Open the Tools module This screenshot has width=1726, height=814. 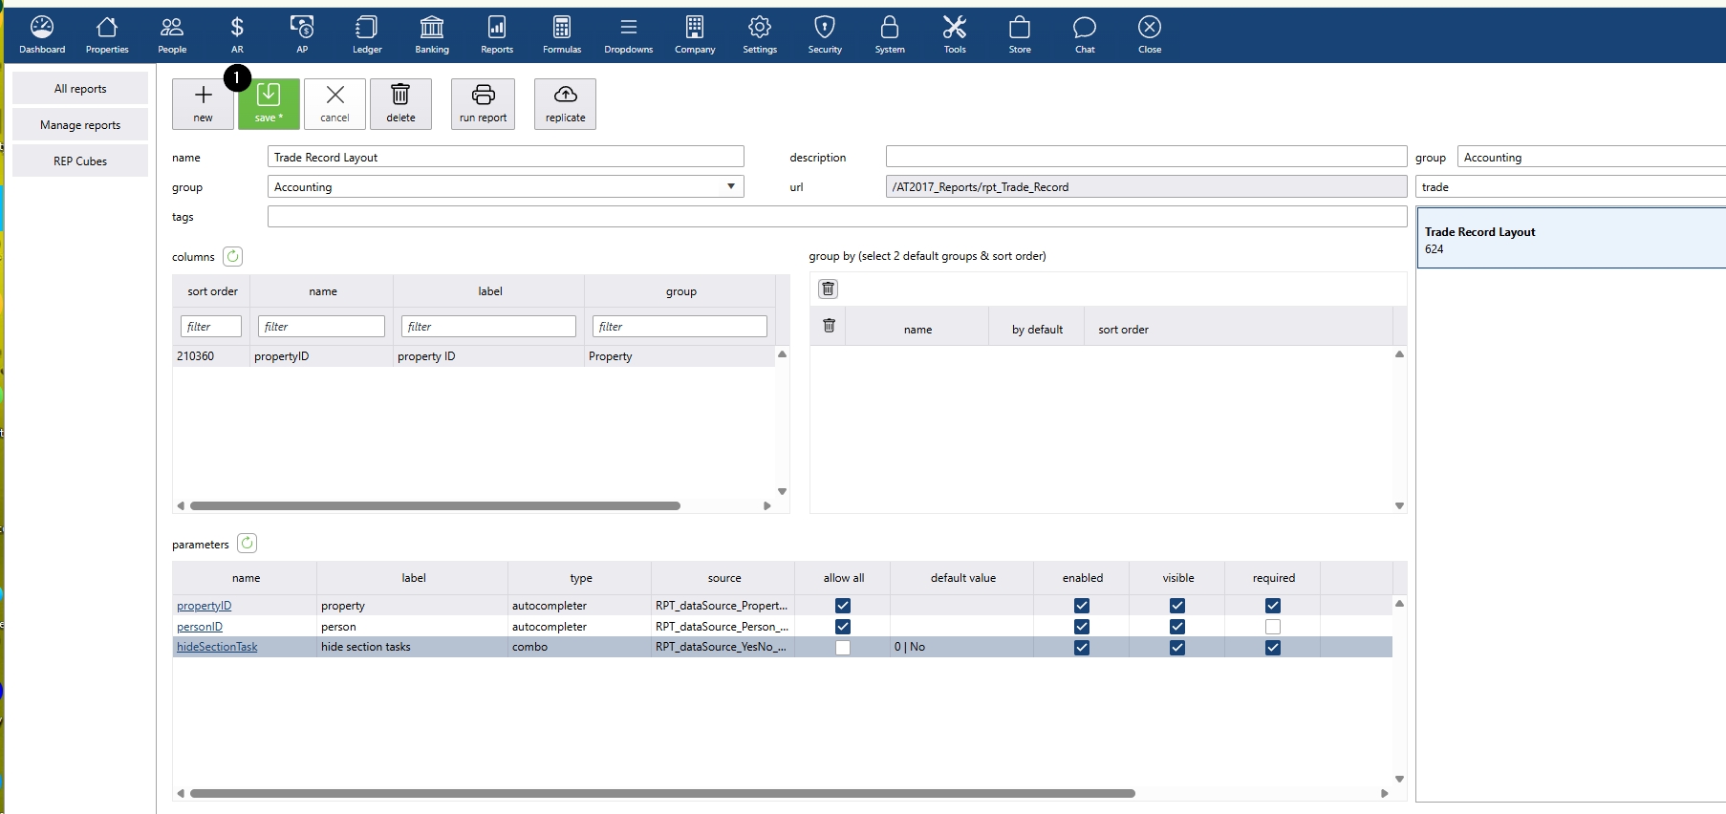(955, 35)
